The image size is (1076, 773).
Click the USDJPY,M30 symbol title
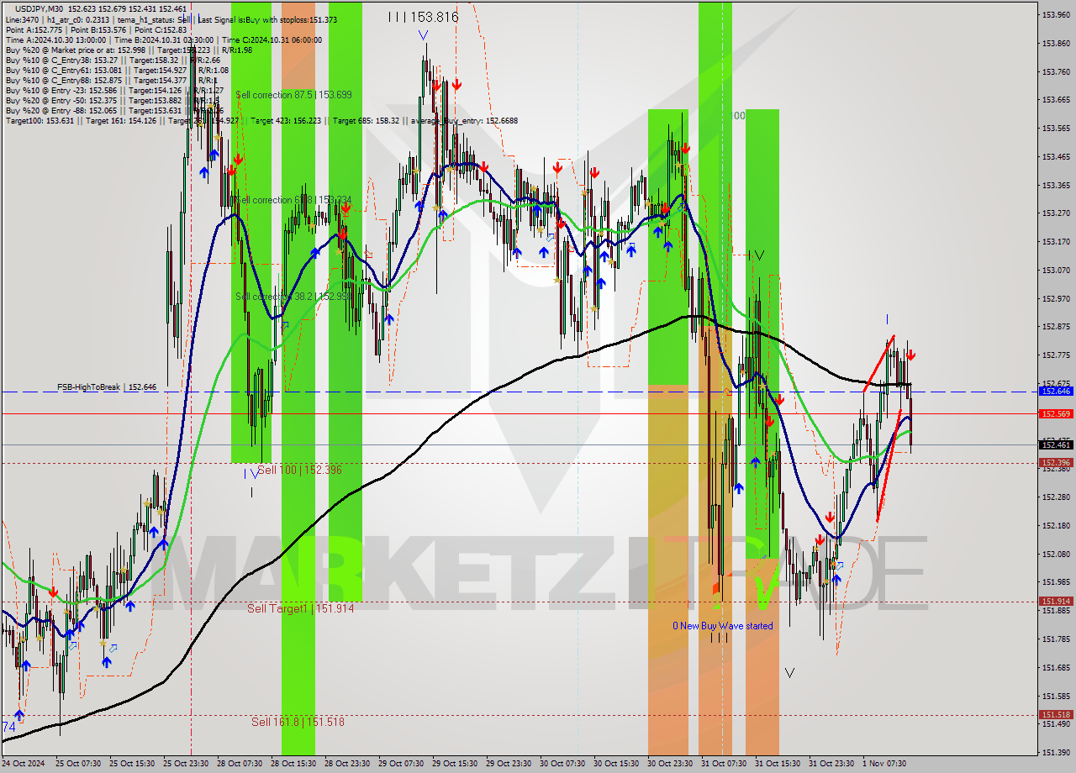pyautogui.click(x=40, y=8)
